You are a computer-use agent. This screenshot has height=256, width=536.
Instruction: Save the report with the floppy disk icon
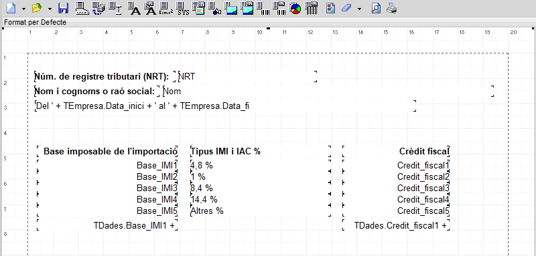pos(64,8)
